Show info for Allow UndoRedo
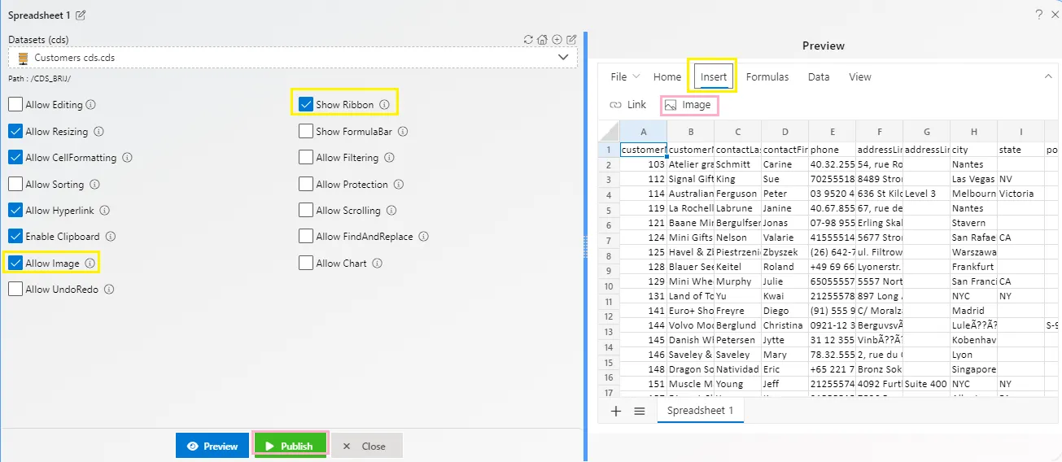 tap(108, 289)
